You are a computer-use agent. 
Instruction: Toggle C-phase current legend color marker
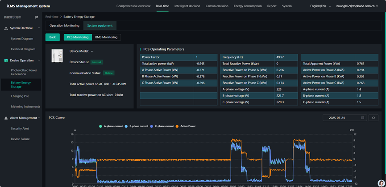152,126
